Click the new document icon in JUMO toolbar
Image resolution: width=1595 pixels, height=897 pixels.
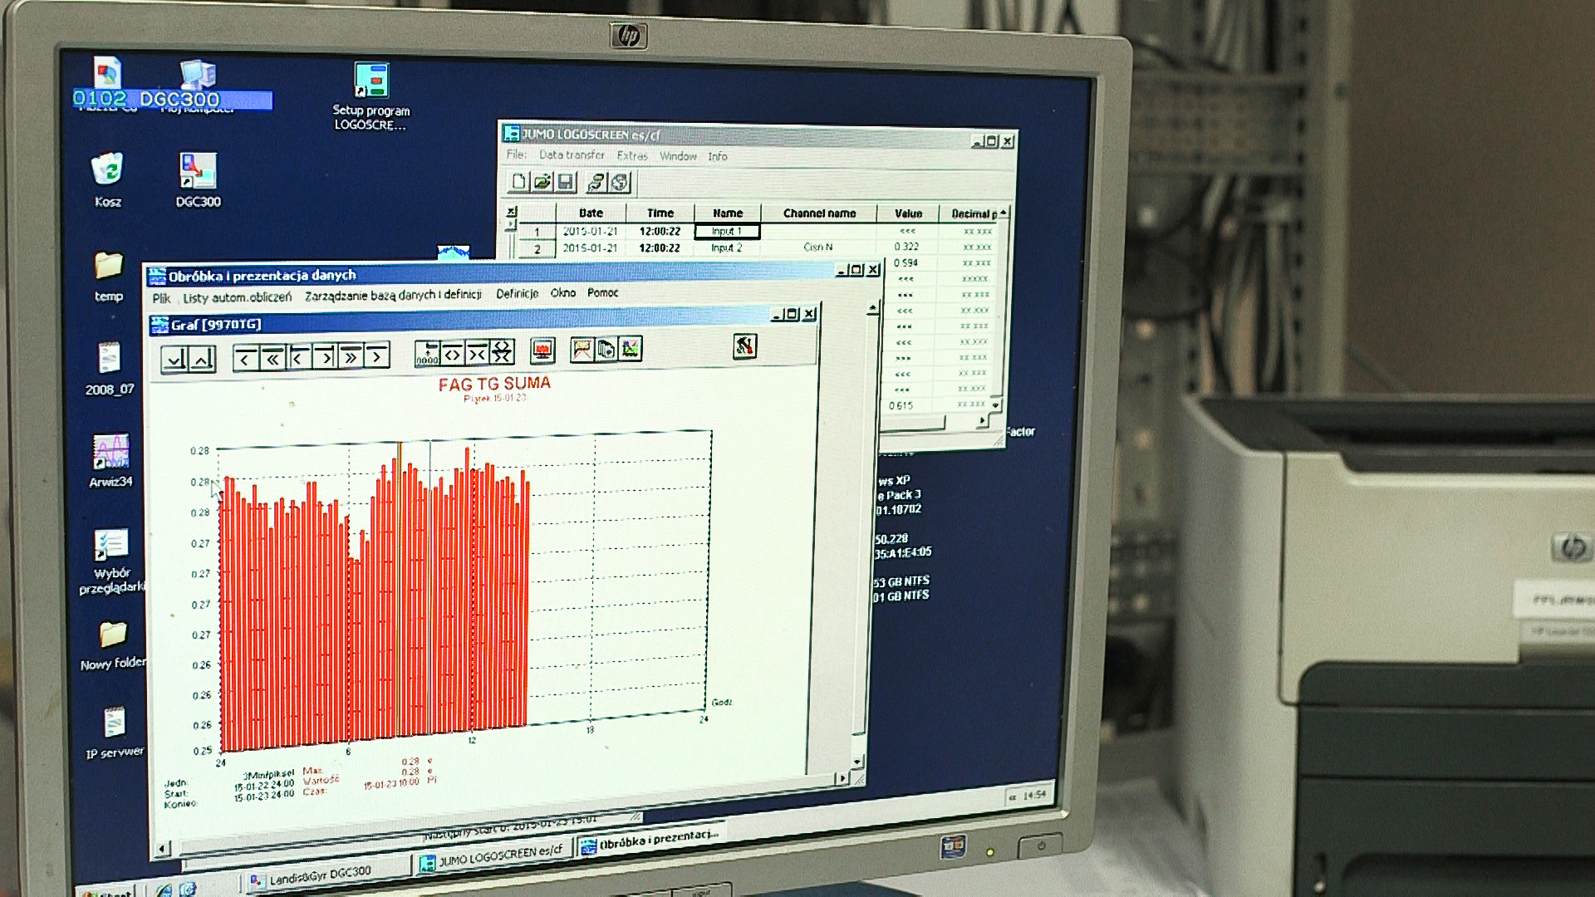pos(519,182)
